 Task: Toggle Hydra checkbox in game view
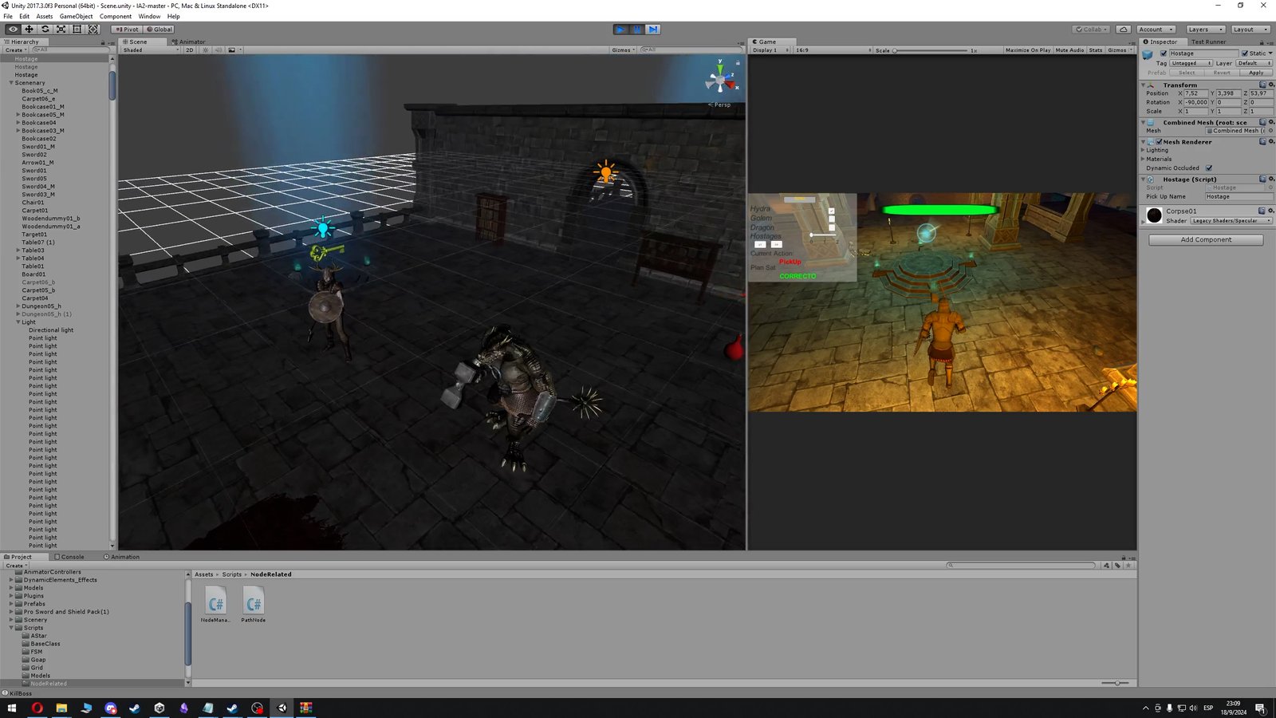(831, 211)
